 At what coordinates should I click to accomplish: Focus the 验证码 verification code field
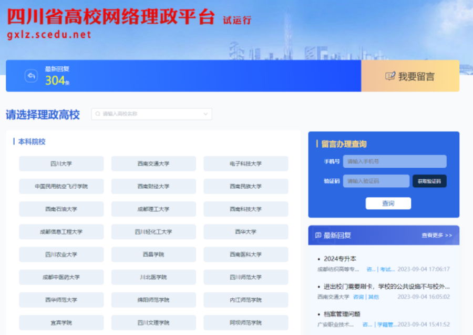pos(376,181)
